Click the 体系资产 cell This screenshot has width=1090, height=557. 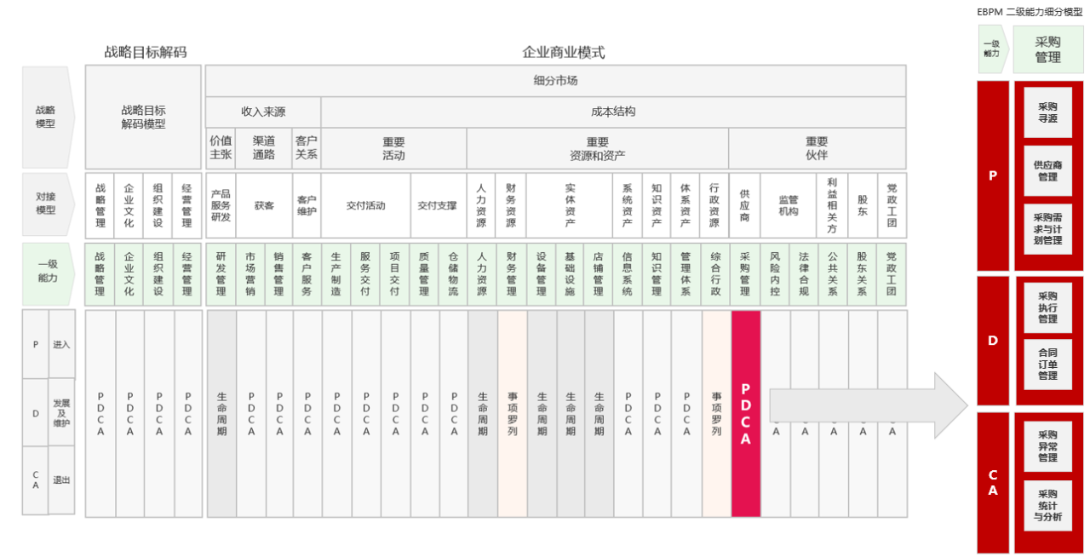(686, 205)
